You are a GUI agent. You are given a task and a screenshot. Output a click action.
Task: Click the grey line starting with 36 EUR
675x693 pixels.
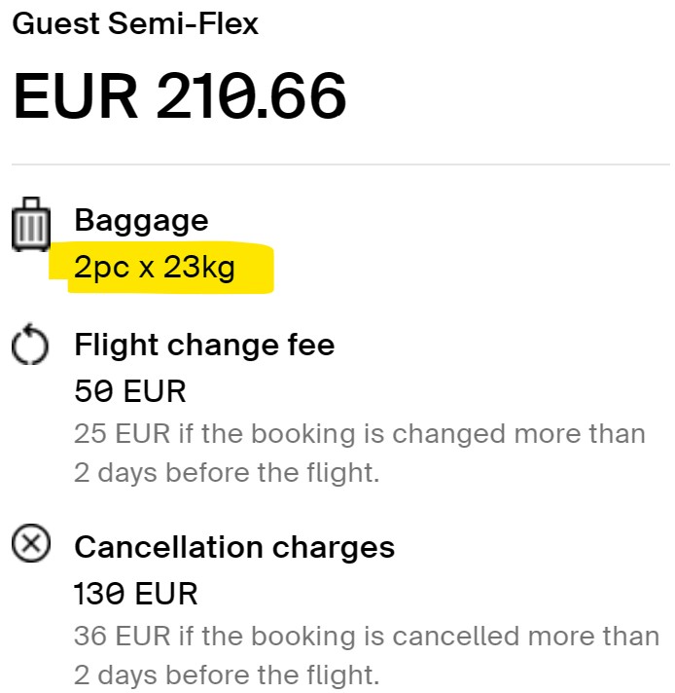pos(367,637)
